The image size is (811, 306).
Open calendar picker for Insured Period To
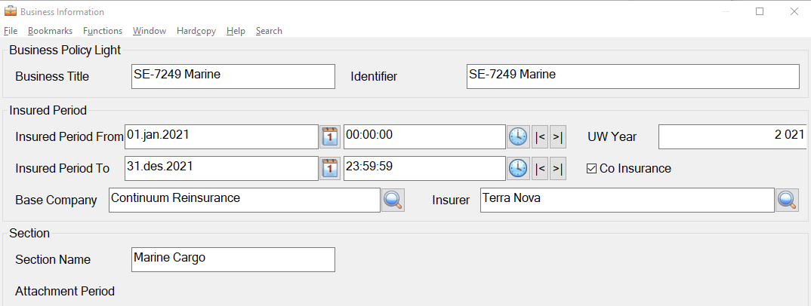(x=329, y=168)
